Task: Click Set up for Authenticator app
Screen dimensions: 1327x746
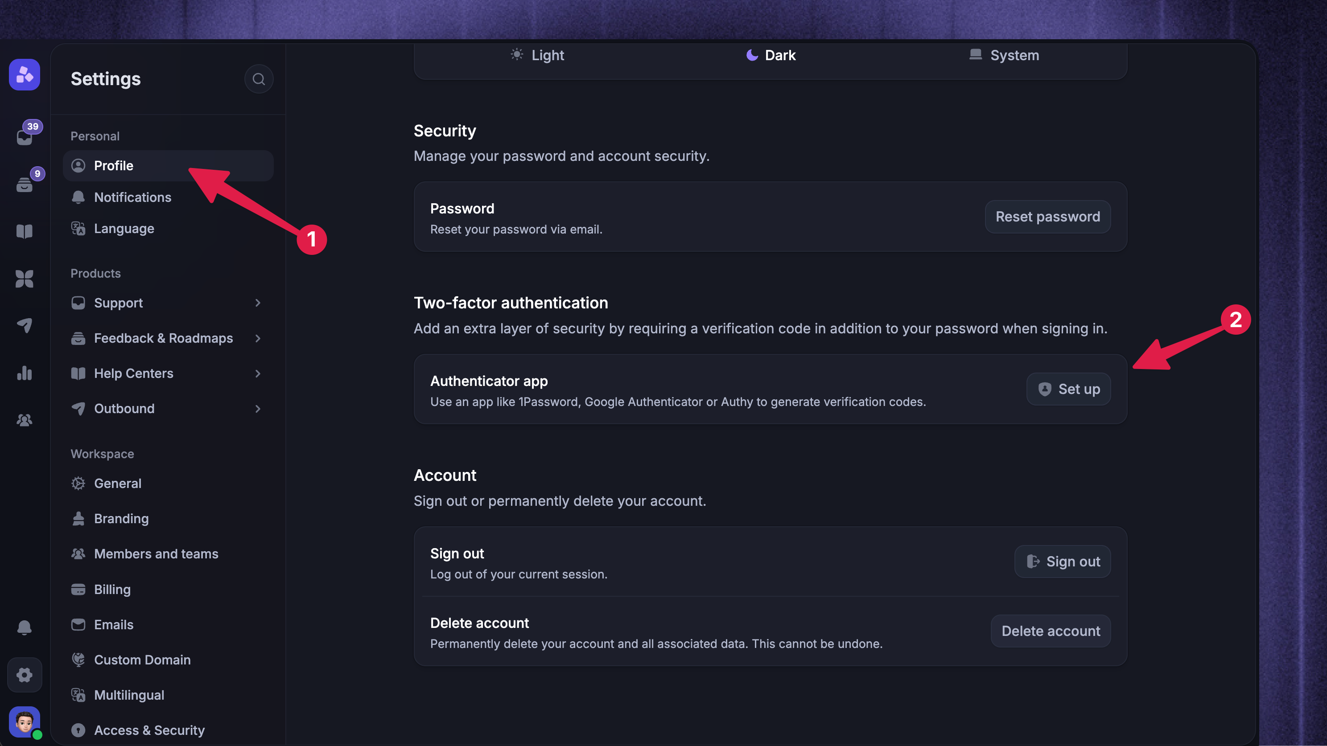Action: (1068, 389)
